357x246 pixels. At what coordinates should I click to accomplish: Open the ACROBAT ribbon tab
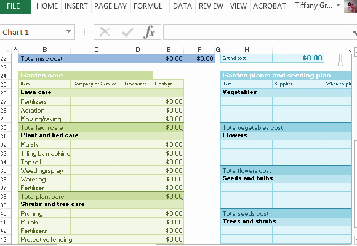tap(270, 6)
